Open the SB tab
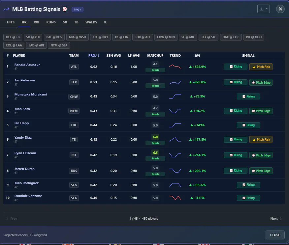Screen dimensions: 289x245 [65, 22]
